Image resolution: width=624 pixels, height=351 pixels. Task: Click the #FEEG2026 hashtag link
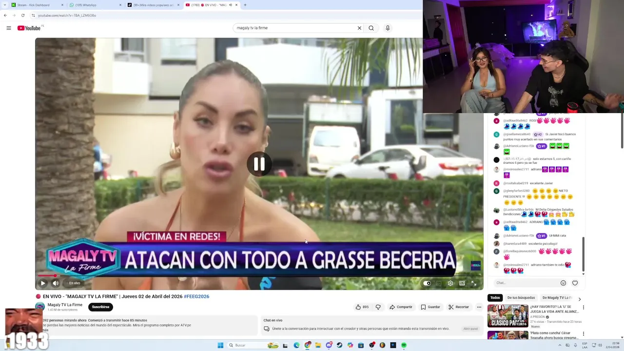pos(196,296)
